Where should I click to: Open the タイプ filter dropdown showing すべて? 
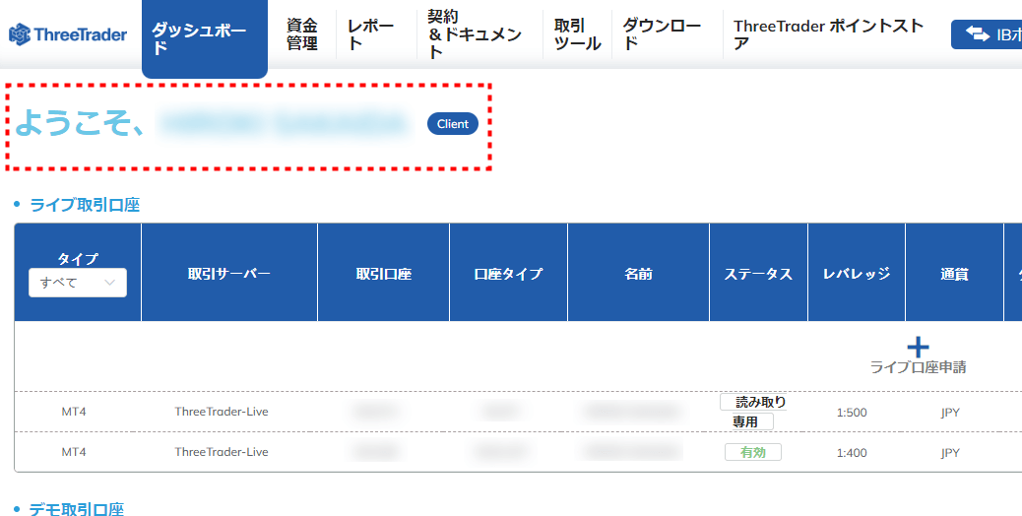tap(78, 283)
